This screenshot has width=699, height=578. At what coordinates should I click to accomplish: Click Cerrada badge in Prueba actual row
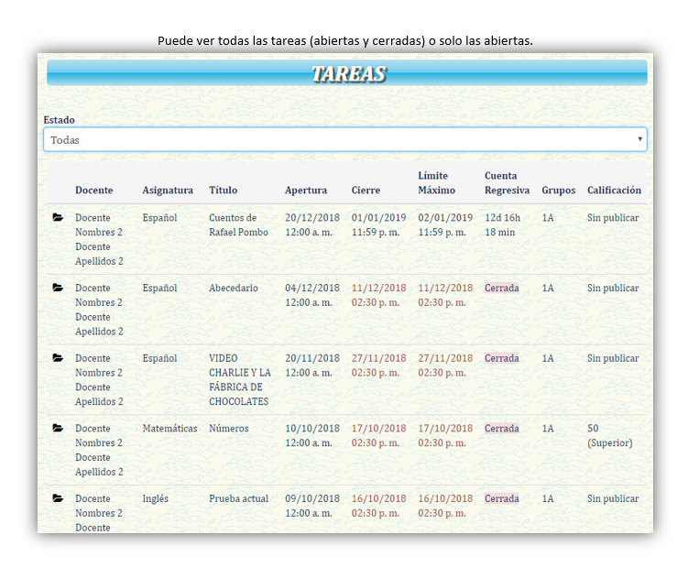(x=501, y=498)
